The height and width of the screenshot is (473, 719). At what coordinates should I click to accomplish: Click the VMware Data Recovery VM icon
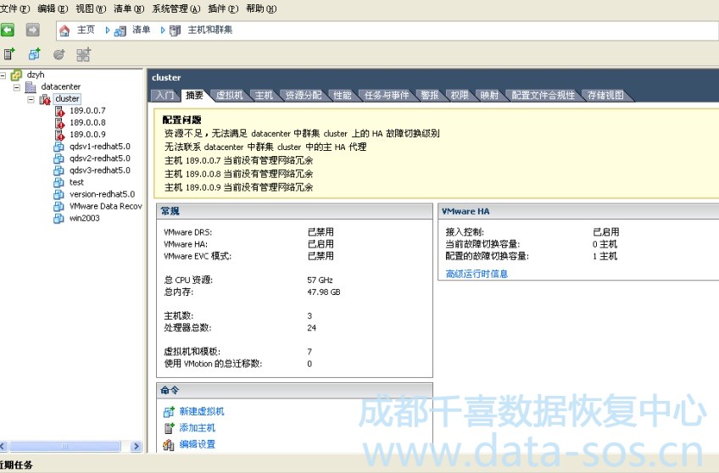point(59,206)
